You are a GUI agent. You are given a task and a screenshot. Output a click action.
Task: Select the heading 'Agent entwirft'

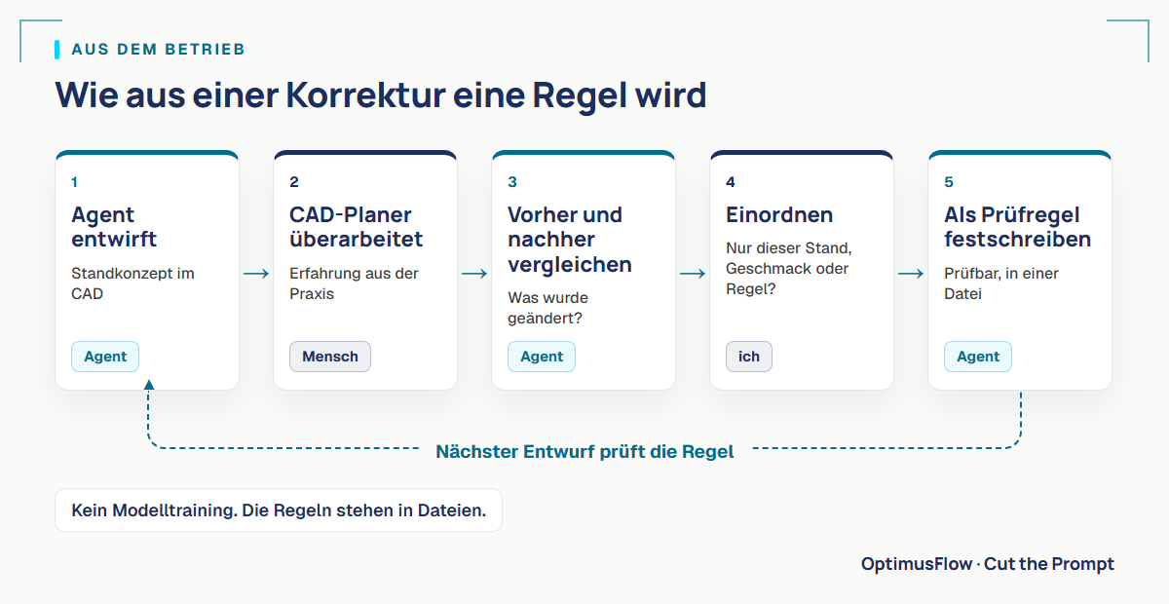coord(114,227)
